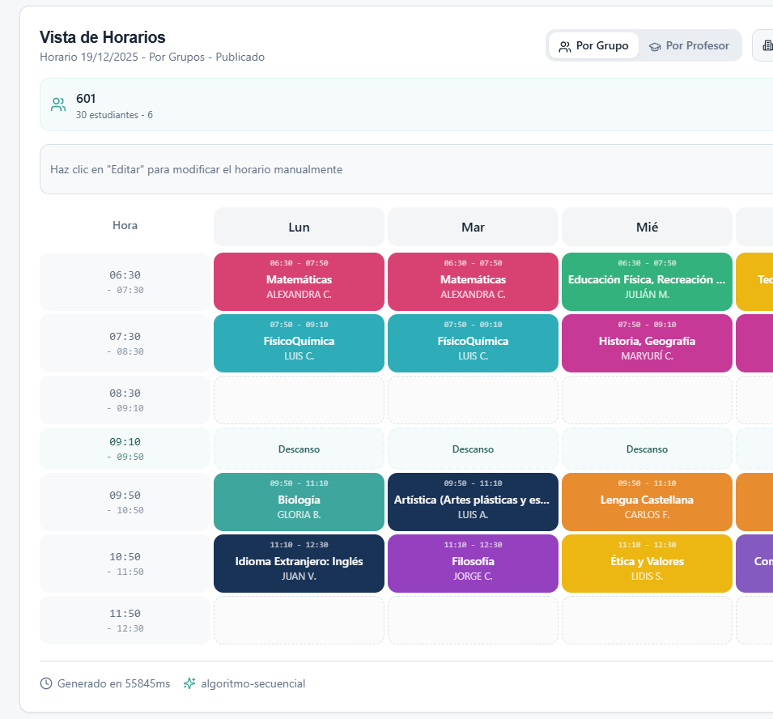Open the Ética y Valores class on Wednesday

pos(646,564)
